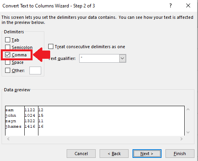This screenshot has width=198, height=161.
Task: Cancel the wizard
Action: click(81, 154)
